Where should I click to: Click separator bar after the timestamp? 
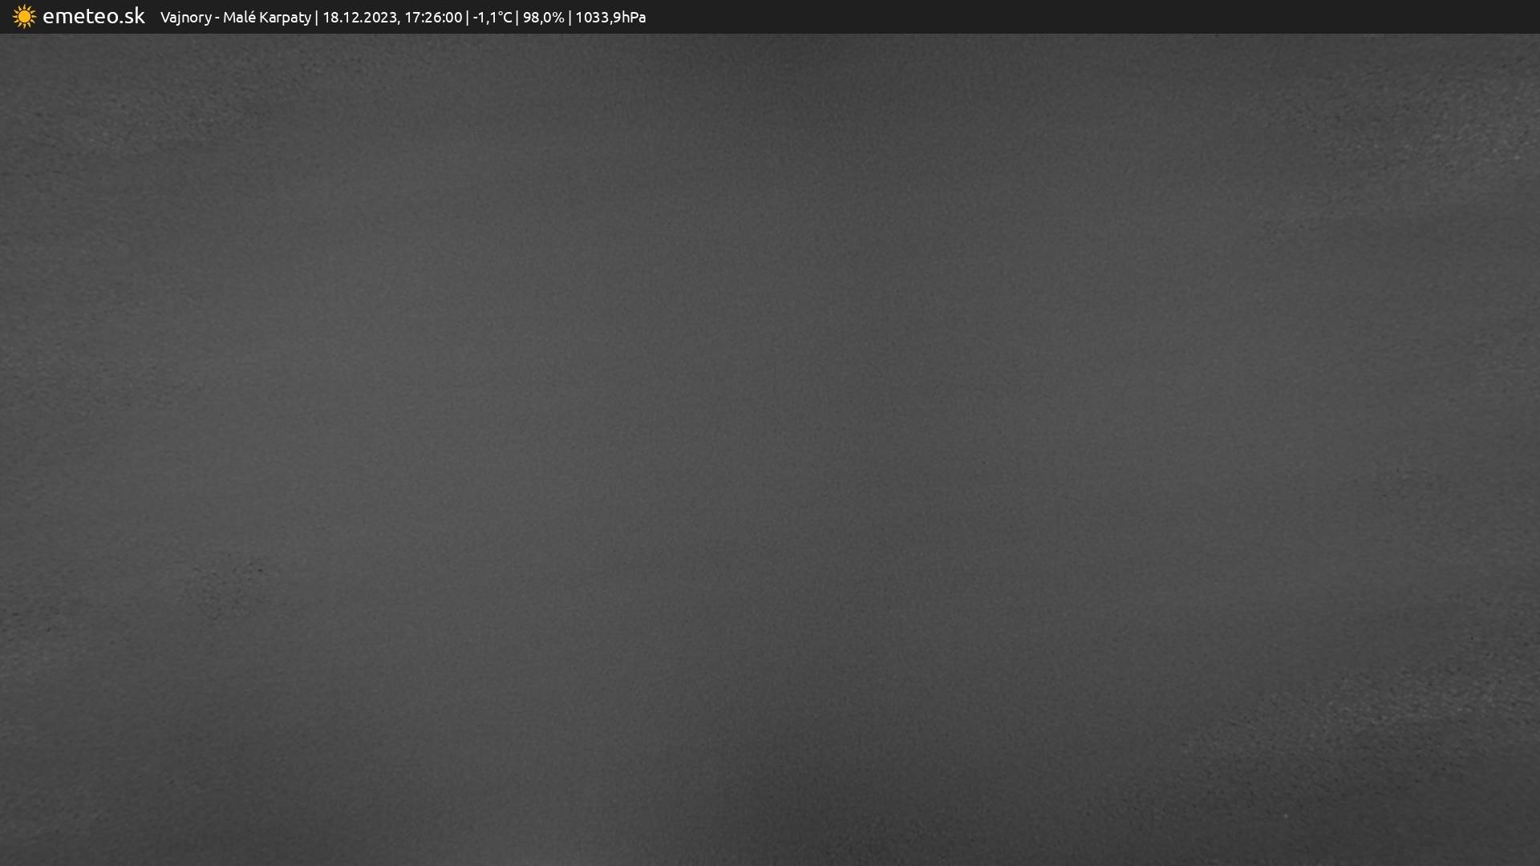coord(468,18)
